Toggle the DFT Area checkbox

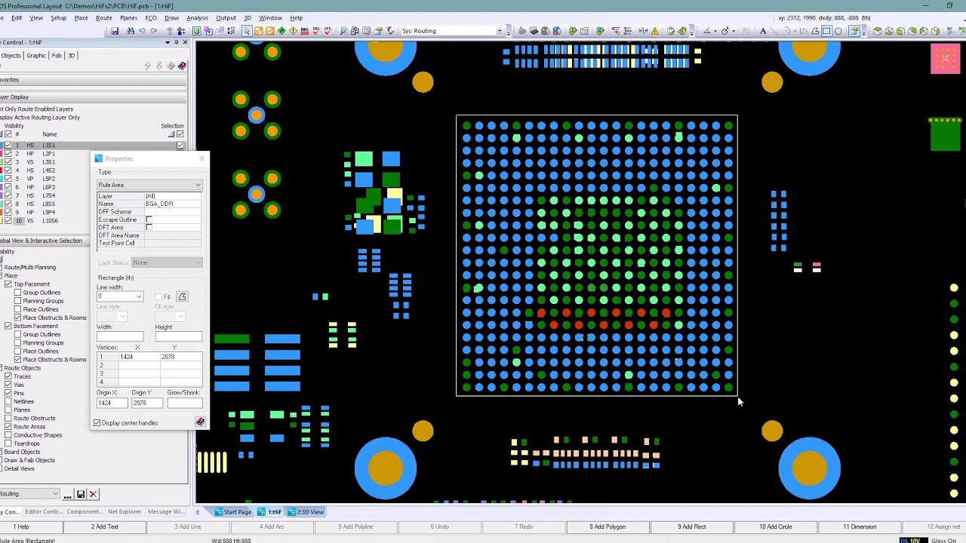149,227
